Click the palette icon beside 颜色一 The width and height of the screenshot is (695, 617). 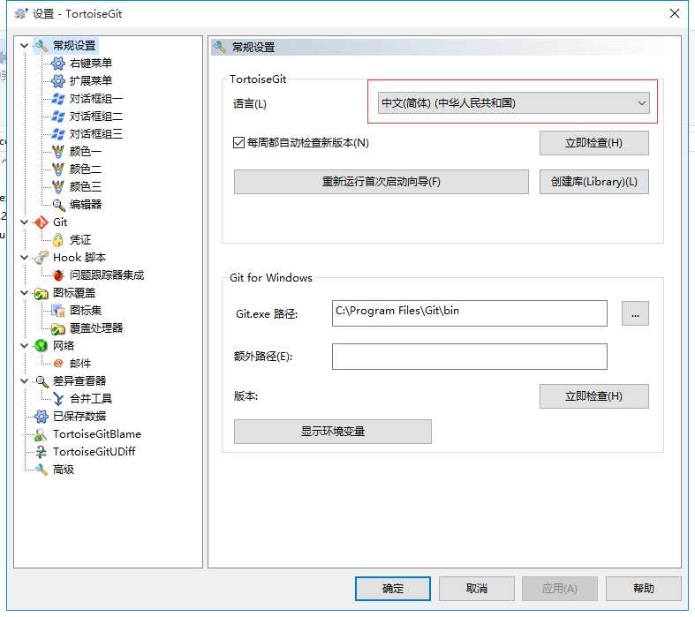pyautogui.click(x=58, y=152)
